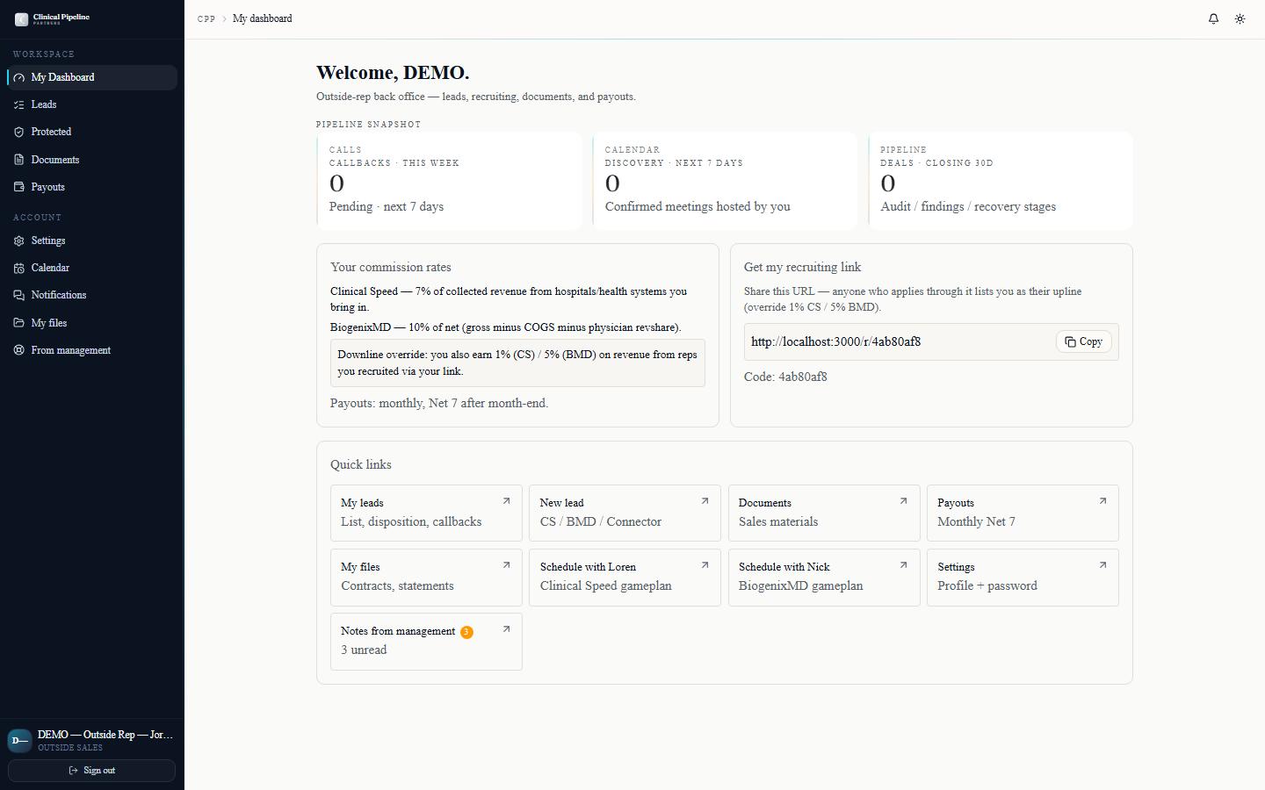Viewport: 1265px width, 790px height.
Task: Click the Payouts wallet icon in the sidebar
Action: pyautogui.click(x=19, y=187)
